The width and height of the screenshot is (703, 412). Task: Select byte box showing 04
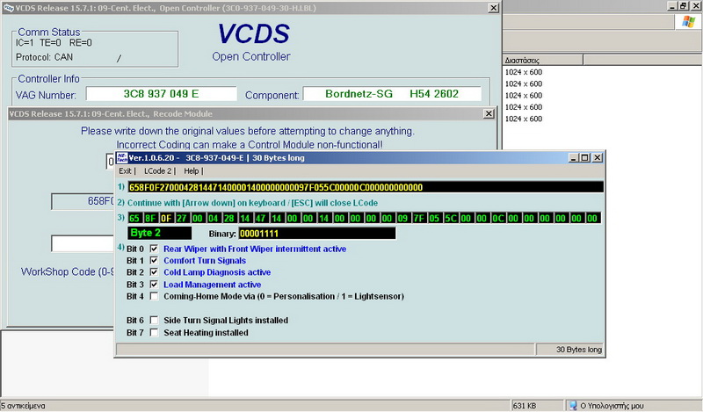pos(213,219)
